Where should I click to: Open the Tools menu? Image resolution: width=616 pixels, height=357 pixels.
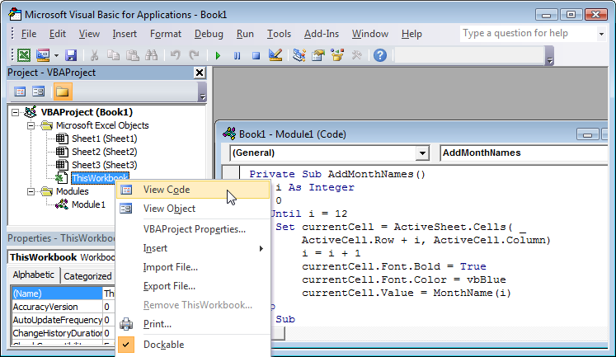[x=279, y=34]
